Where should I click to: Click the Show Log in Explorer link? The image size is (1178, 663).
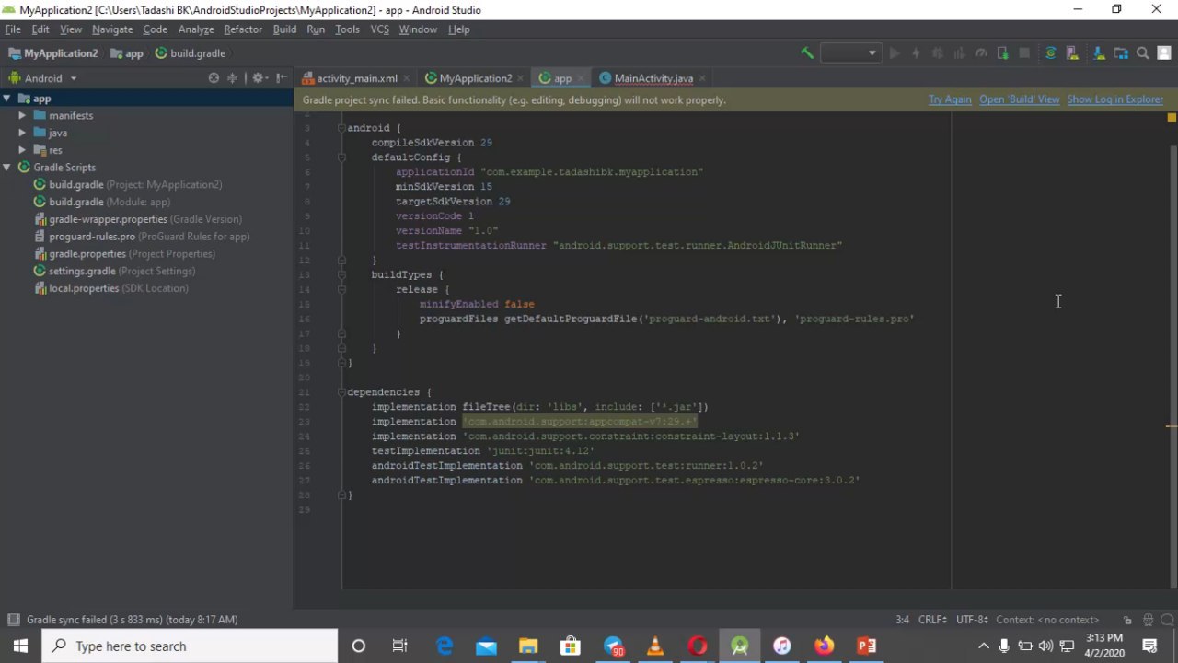(x=1115, y=99)
